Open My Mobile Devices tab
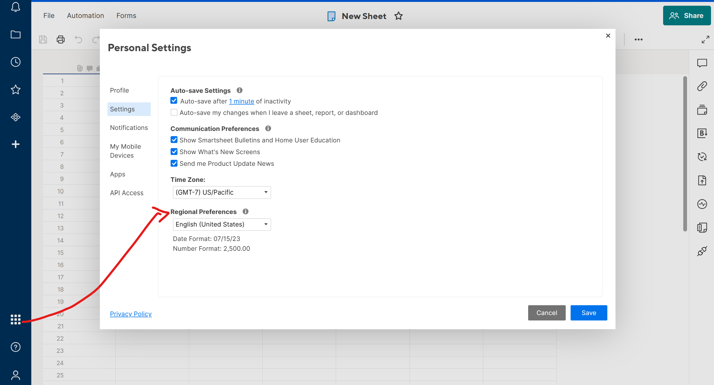Viewport: 714px width, 385px height. coord(125,151)
